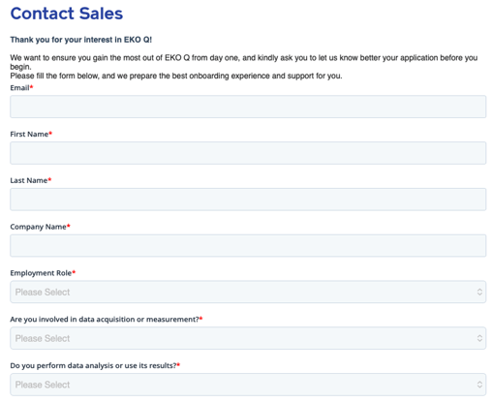
Task: Click the Last Name label
Action: pos(31,180)
